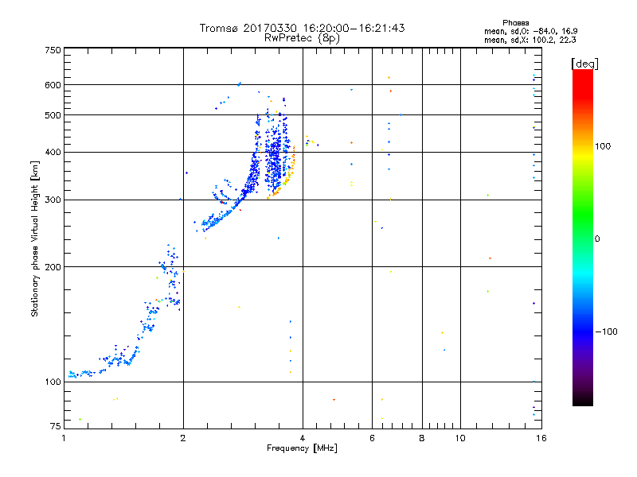Click the '300' y-axis tick label
Viewport: 637px width, 477px height.
tap(53, 200)
